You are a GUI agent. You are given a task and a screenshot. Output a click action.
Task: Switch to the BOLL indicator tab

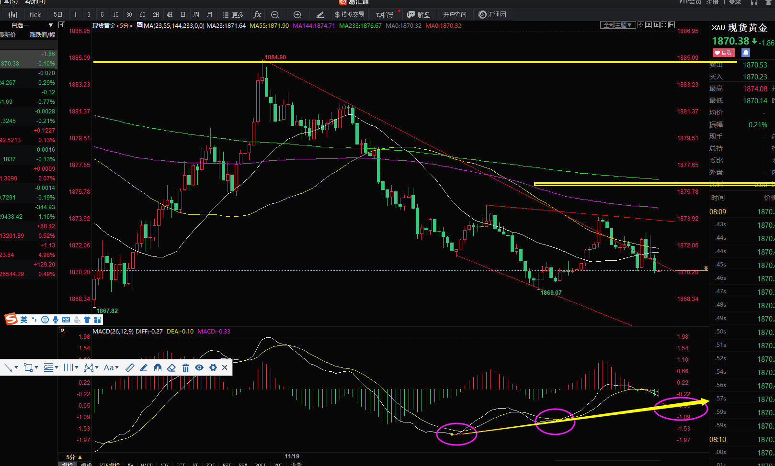[x=260, y=464]
